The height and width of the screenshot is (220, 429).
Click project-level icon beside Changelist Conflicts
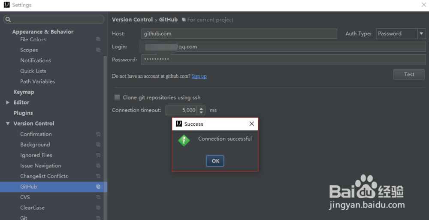[x=98, y=176]
